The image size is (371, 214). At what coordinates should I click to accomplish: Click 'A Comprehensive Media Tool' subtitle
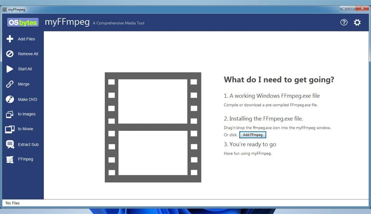(x=118, y=23)
